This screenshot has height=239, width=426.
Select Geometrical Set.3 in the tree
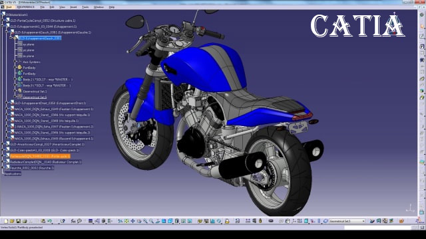pyautogui.click(x=35, y=97)
